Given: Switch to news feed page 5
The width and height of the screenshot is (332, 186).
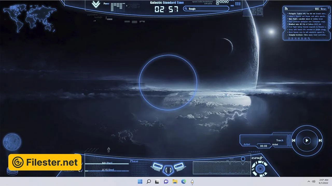Looking at the screenshot, I should (302, 38).
